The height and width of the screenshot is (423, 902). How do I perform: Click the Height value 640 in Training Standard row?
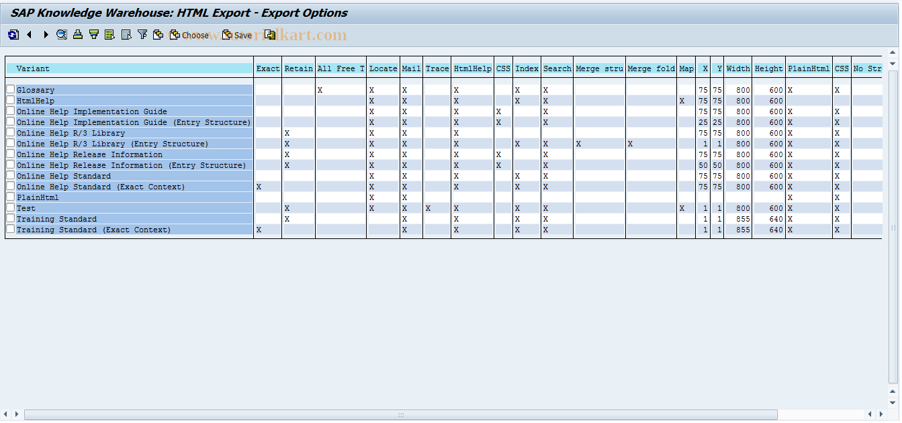[776, 219]
